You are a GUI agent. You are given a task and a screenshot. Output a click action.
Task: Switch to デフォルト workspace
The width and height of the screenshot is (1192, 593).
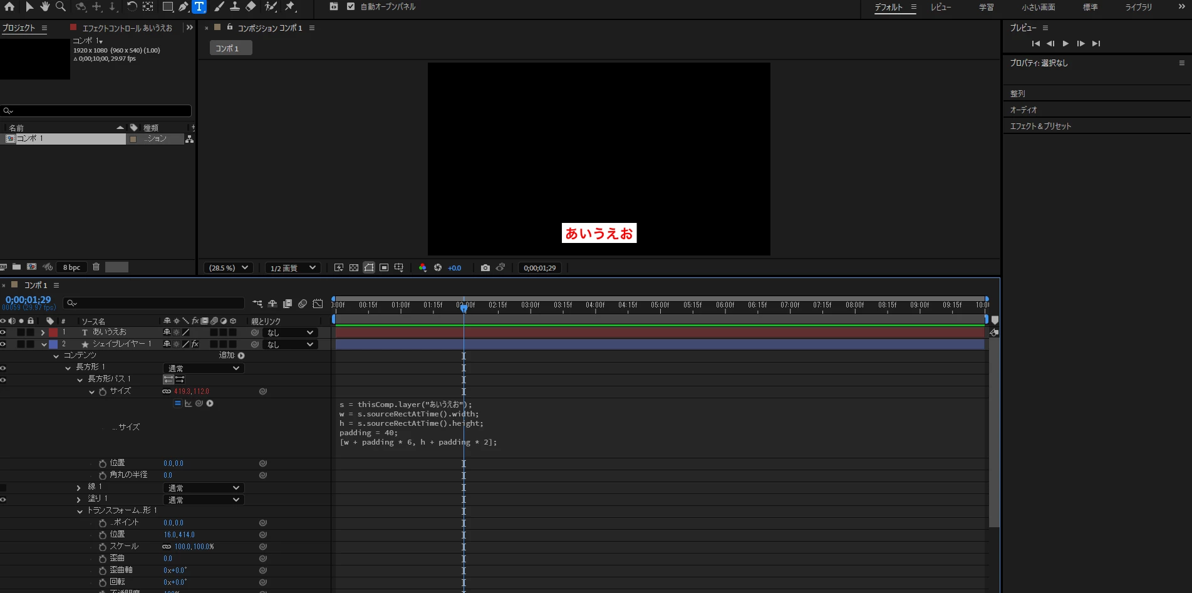point(889,7)
